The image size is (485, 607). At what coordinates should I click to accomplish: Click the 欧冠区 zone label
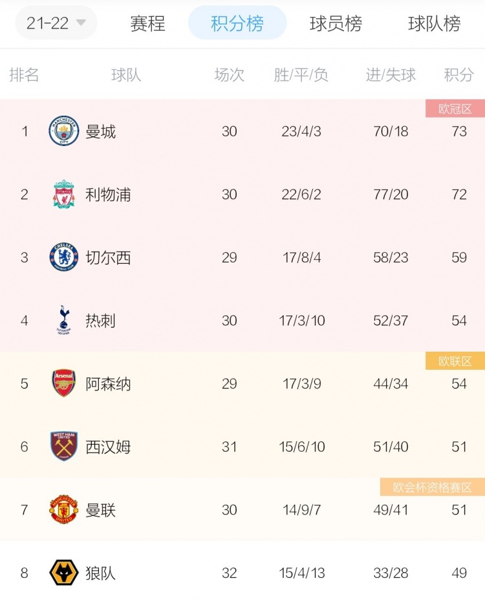[x=455, y=109]
